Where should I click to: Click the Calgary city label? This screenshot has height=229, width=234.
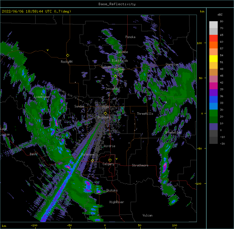tap(108, 164)
